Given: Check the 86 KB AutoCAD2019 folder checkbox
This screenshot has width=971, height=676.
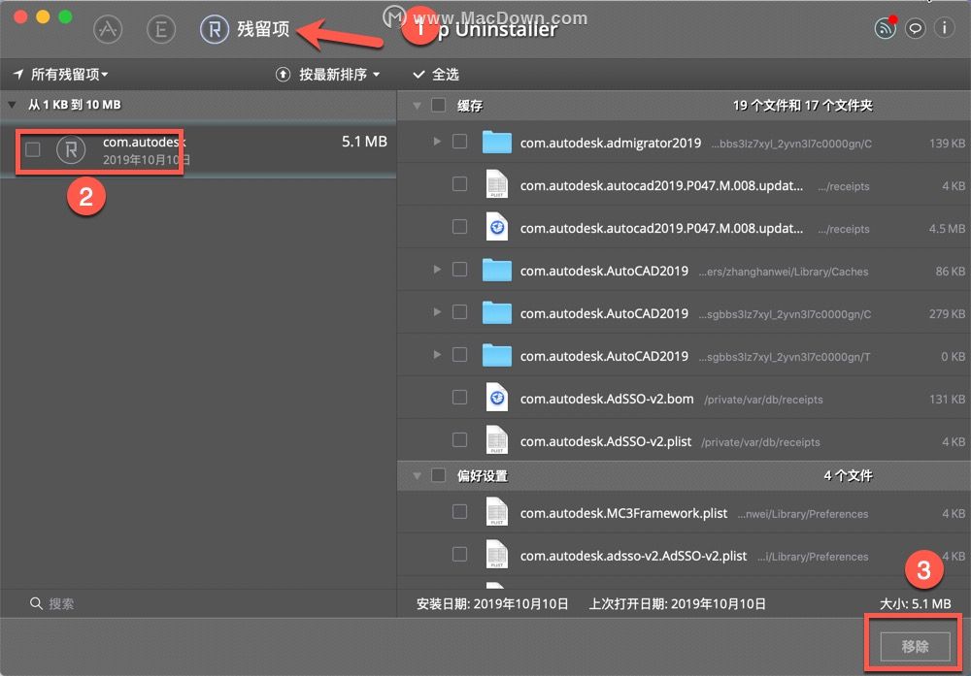Looking at the screenshot, I should coord(459,270).
